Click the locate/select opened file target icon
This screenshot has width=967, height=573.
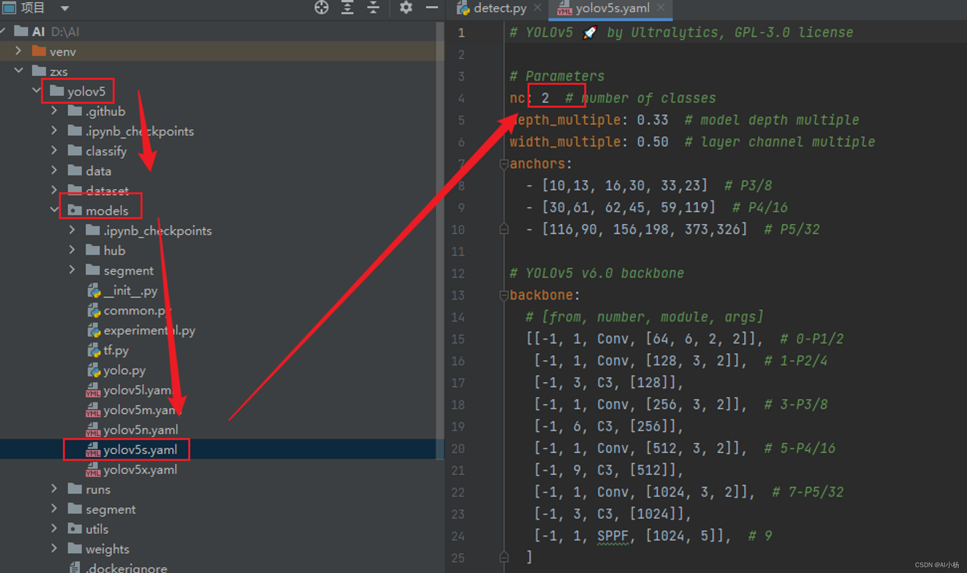click(322, 8)
